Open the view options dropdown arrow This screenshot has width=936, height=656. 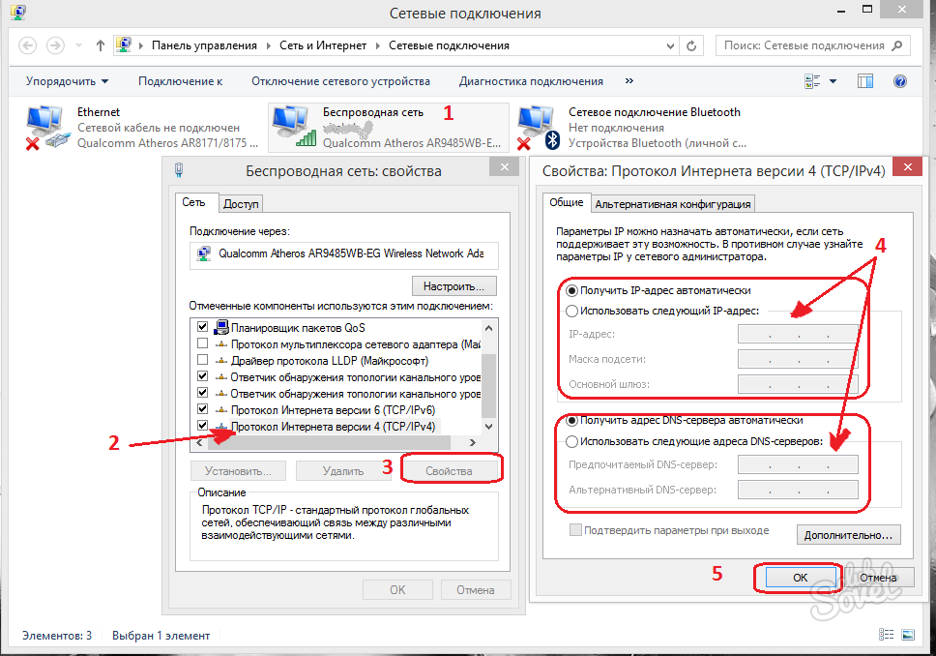point(833,81)
